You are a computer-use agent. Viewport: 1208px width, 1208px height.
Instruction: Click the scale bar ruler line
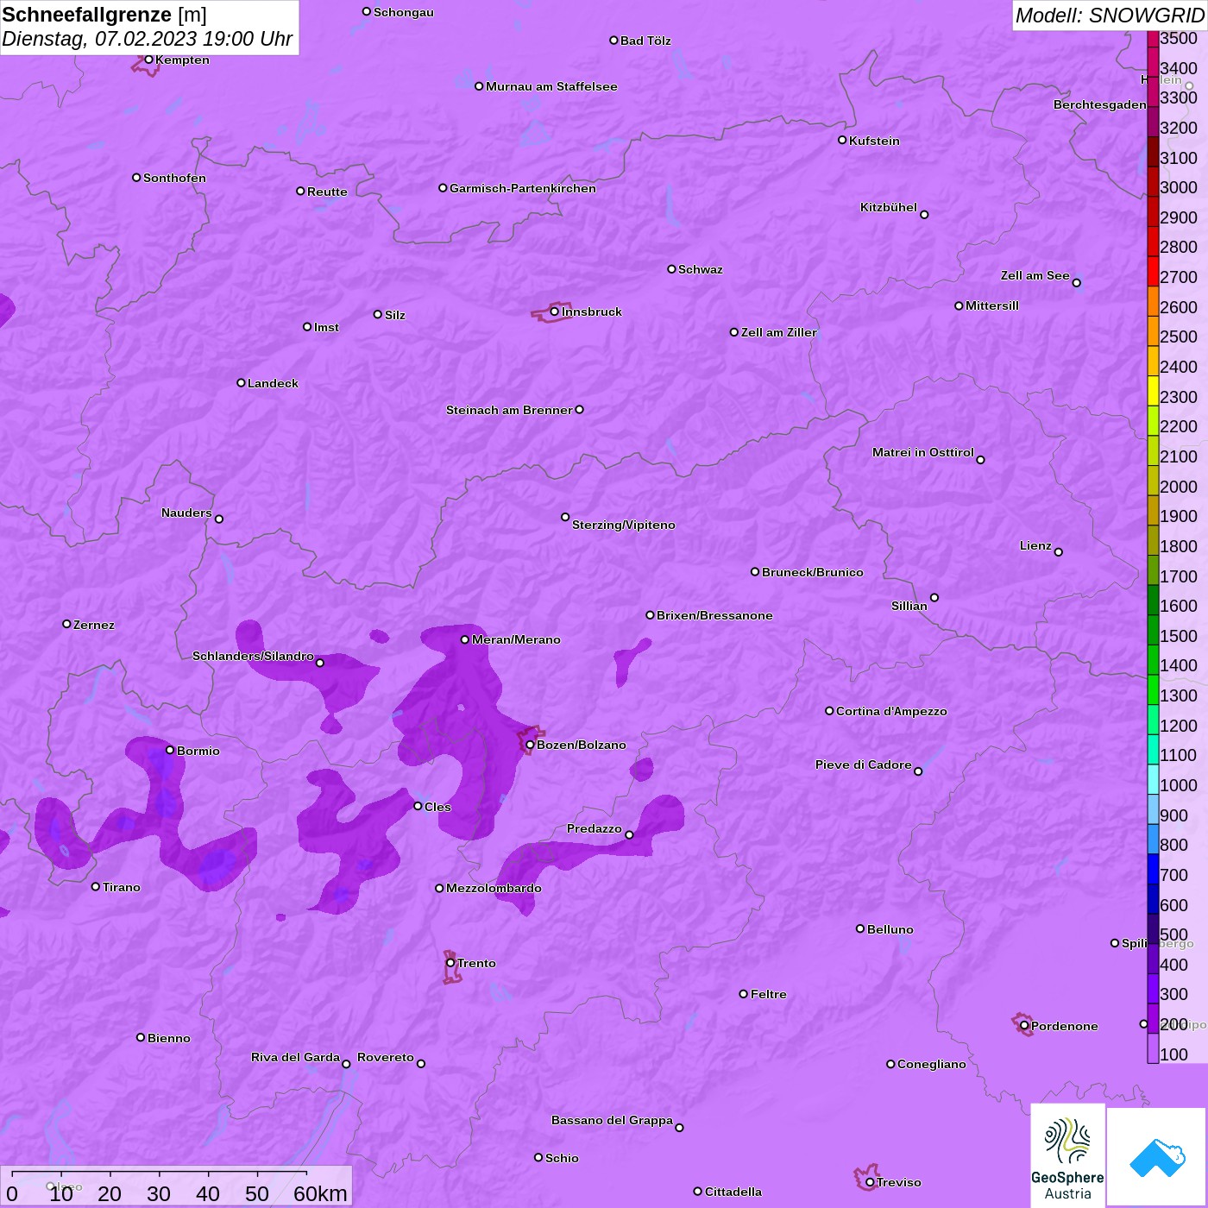[160, 1174]
